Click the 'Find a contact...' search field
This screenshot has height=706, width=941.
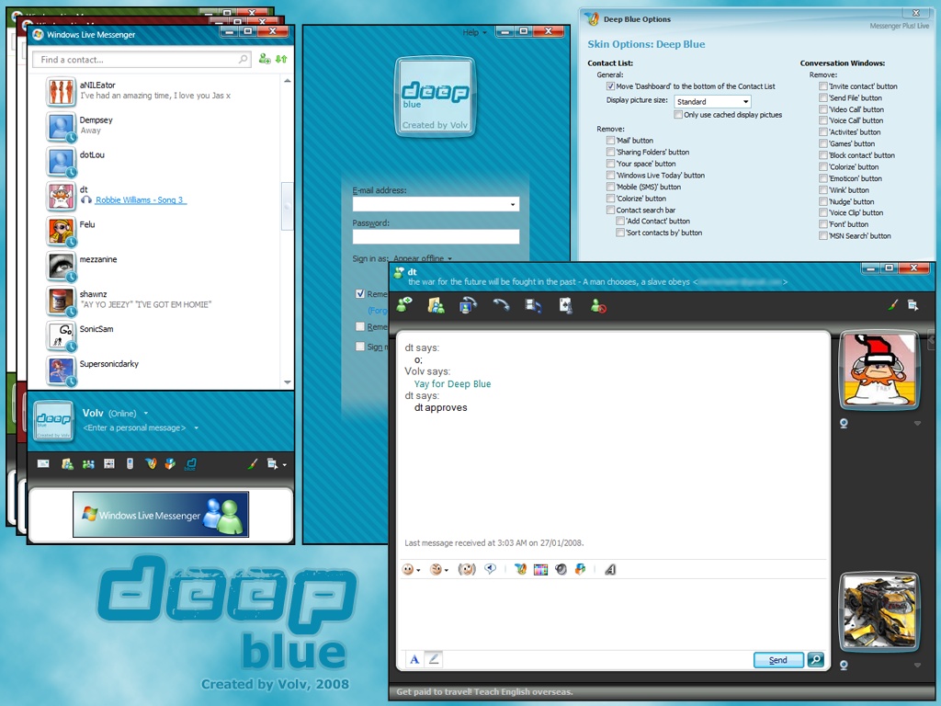(142, 60)
